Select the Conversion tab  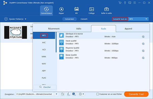click(x=69, y=19)
